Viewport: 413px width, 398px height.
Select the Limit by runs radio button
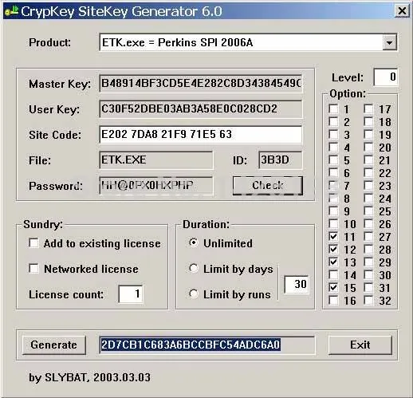(194, 294)
